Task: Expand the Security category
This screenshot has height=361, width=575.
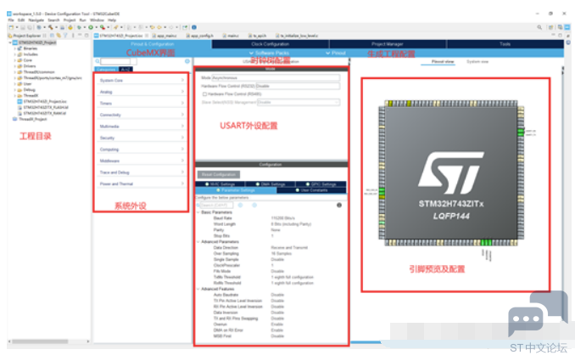Action: pos(142,138)
